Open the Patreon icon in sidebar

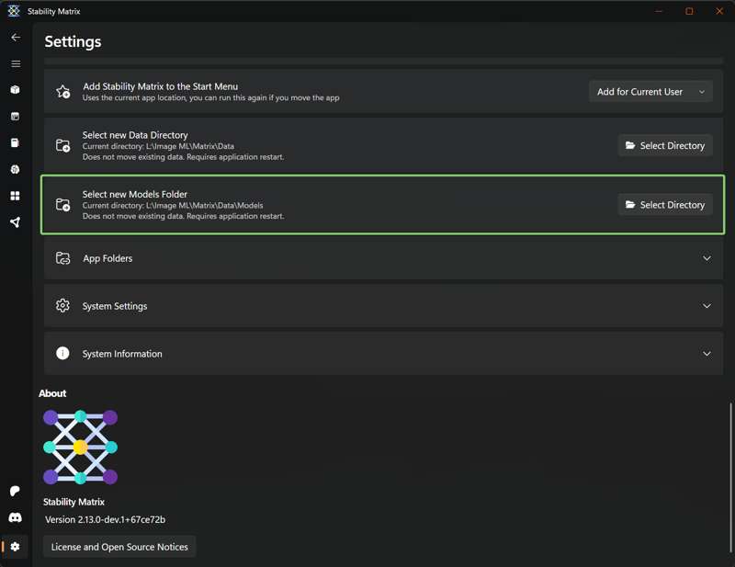(x=16, y=492)
